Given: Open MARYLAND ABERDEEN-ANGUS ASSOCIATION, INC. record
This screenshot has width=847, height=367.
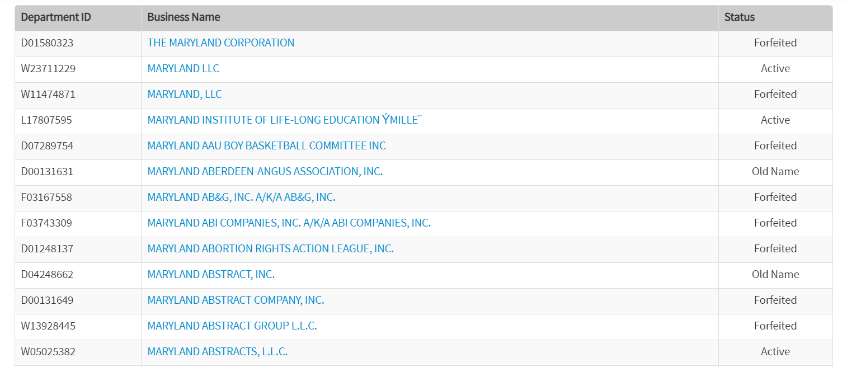Looking at the screenshot, I should (265, 172).
